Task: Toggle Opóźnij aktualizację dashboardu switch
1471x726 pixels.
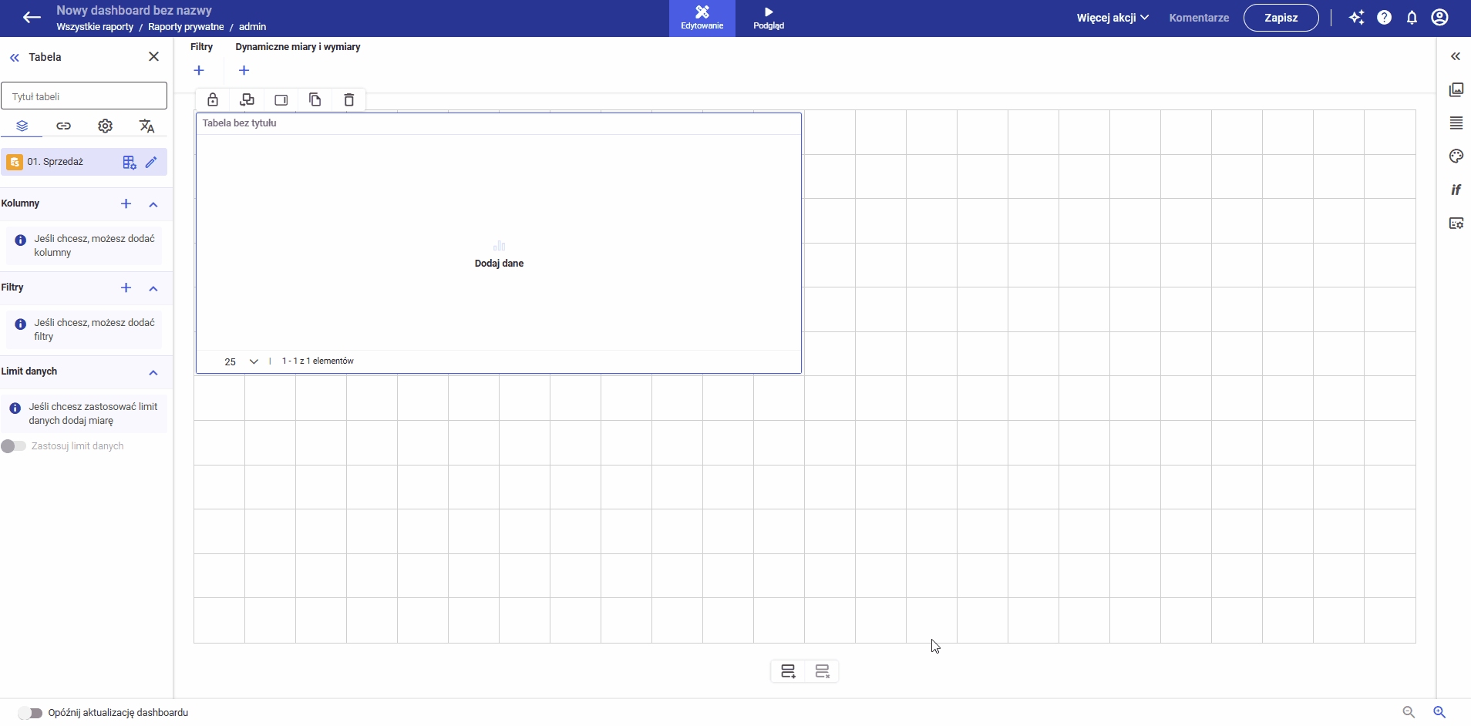Action: tap(30, 713)
